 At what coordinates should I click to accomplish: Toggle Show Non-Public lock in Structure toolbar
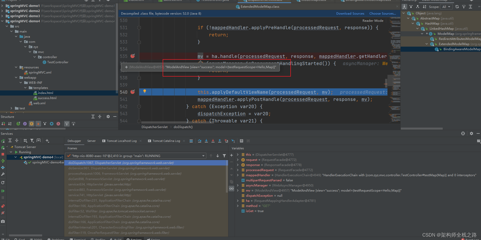pyautogui.click(x=38, y=124)
